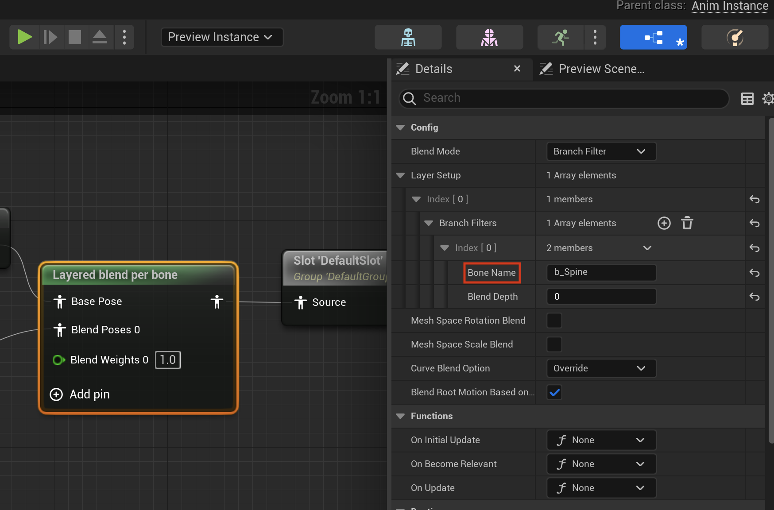Image resolution: width=774 pixels, height=510 pixels.
Task: Enable Mesh Space Scale Blend checkbox
Action: (554, 344)
